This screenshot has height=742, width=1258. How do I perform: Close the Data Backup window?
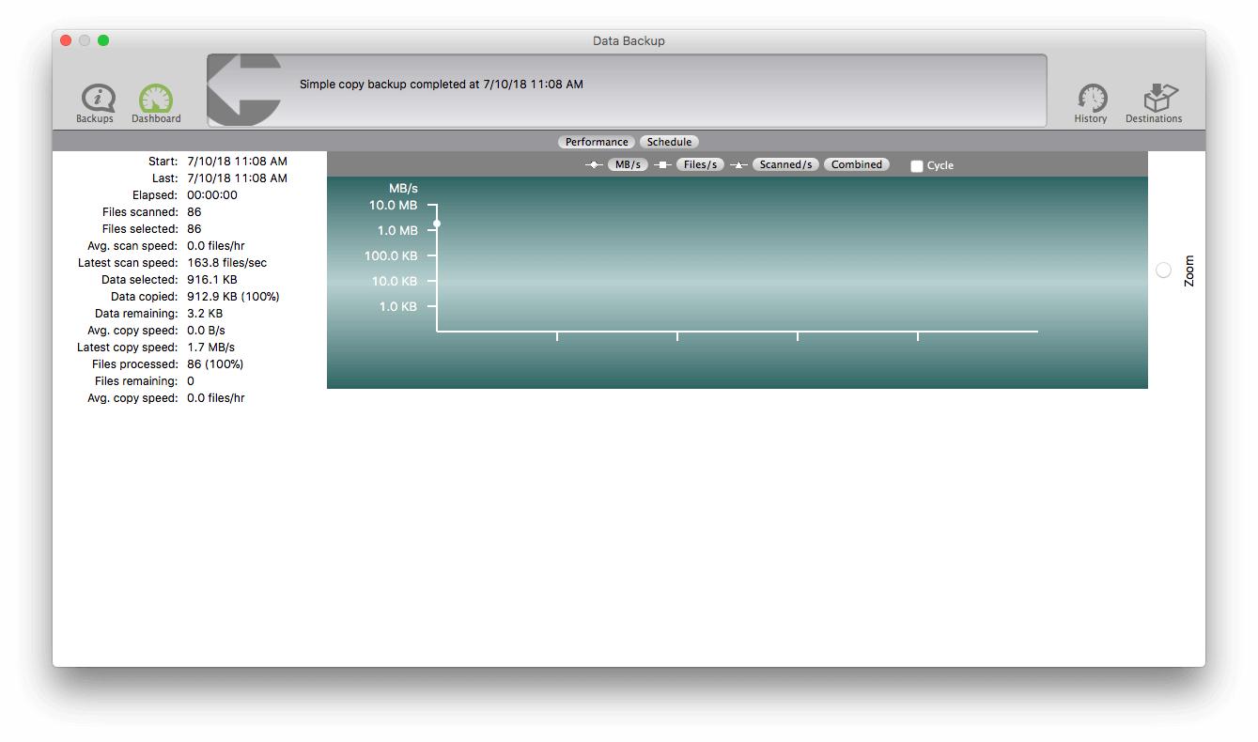pos(66,40)
